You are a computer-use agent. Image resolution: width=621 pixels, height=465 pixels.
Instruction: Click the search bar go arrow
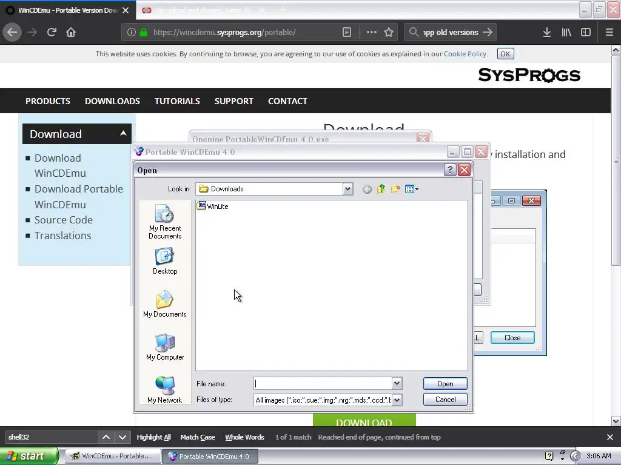pos(488,33)
